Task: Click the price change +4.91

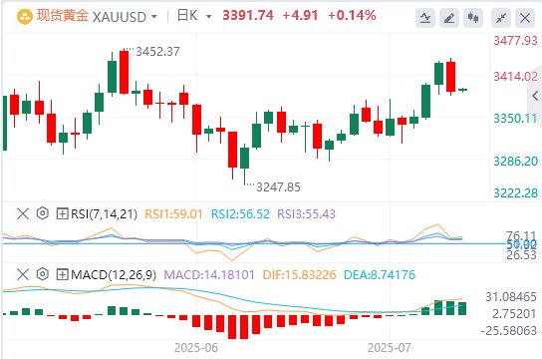Action: pos(300,16)
